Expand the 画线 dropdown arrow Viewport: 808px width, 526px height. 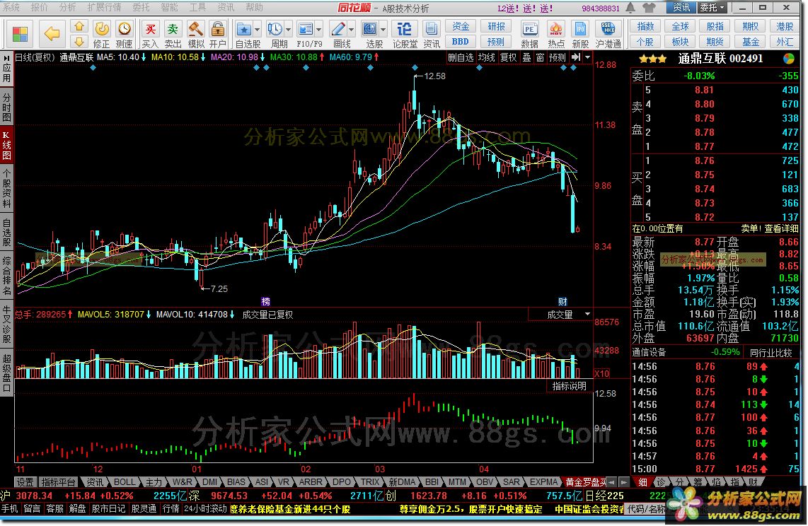coord(351,29)
